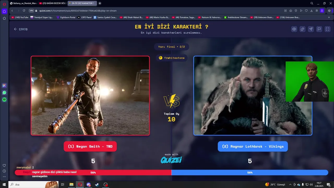Open the (46) Shiah Maisel bookmark
The image size is (334, 188).
[x=131, y=17]
